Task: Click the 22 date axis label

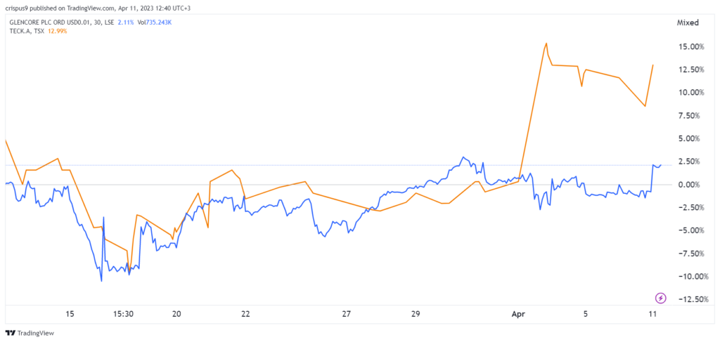Action: [x=245, y=314]
